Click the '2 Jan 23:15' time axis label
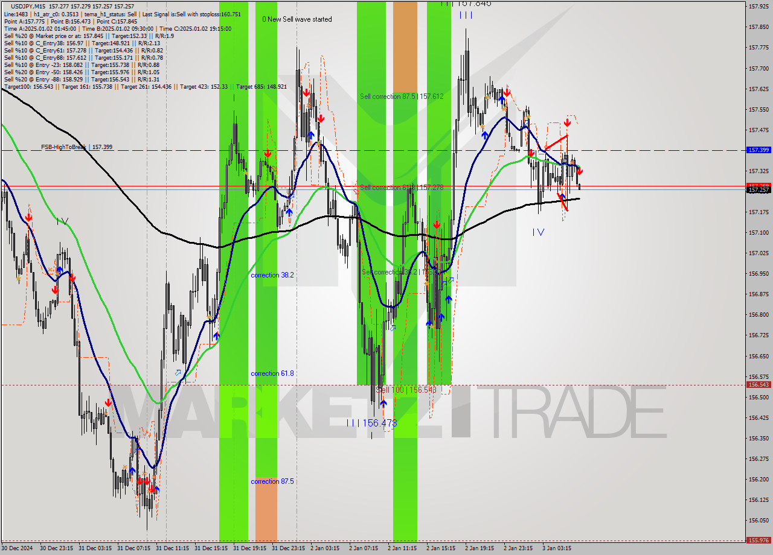 (x=518, y=548)
